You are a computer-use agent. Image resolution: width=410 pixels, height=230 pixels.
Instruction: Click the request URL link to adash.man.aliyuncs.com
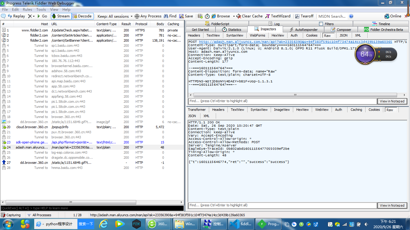[x=295, y=42]
